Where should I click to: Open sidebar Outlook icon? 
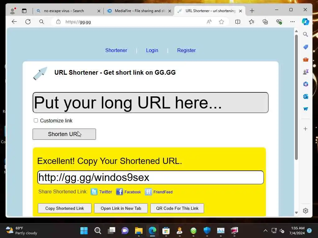306,97
